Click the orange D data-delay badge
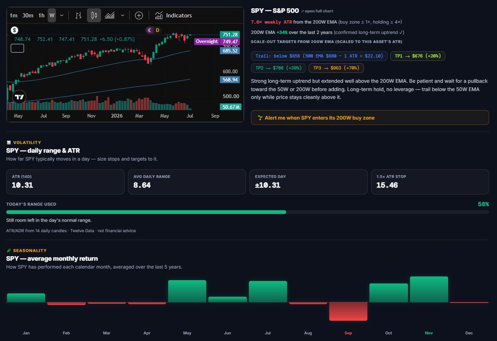The image size is (497, 341). tap(157, 30)
